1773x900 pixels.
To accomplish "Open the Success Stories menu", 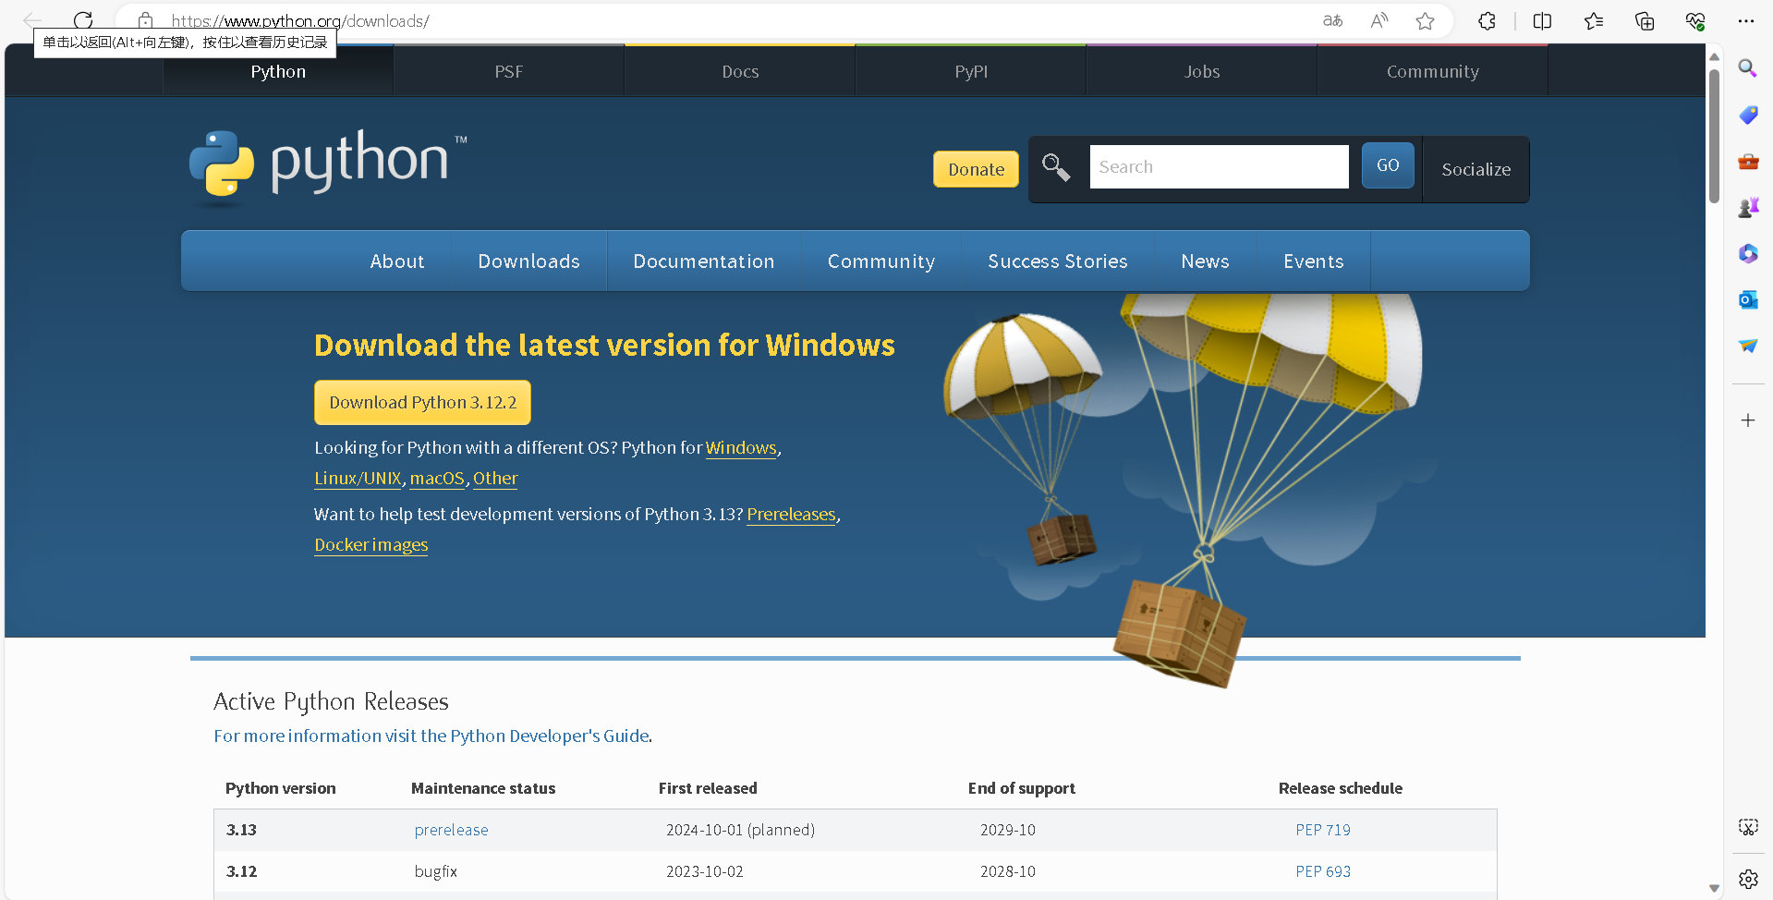I will 1058,261.
